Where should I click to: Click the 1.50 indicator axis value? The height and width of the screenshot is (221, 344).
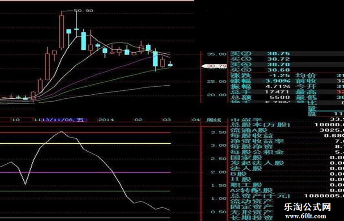(219, 185)
